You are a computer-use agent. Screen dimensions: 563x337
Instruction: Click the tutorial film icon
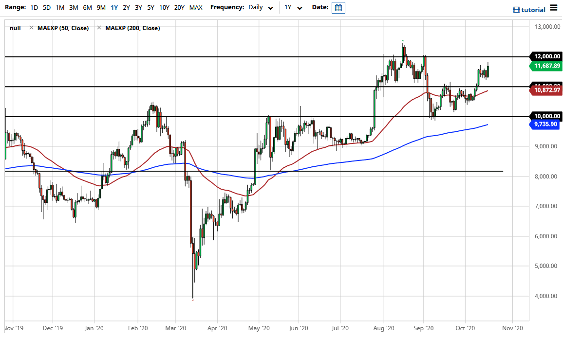pos(516,10)
